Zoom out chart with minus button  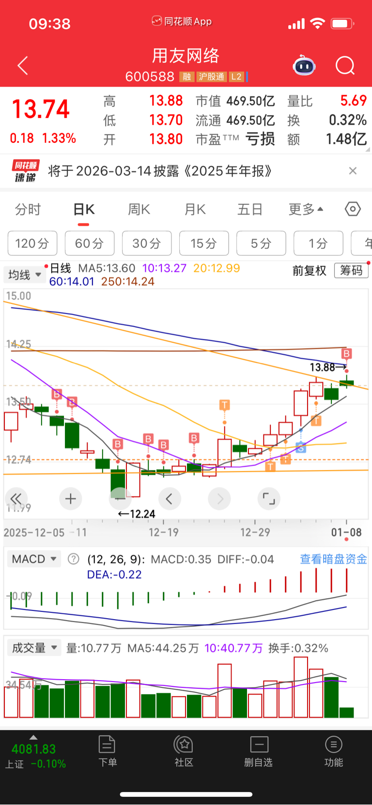pyautogui.click(x=120, y=499)
